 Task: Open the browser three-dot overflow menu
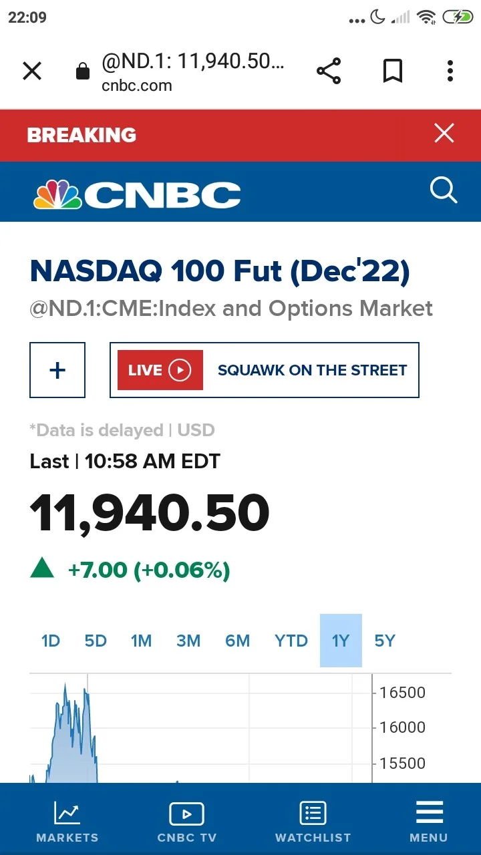pyautogui.click(x=450, y=71)
